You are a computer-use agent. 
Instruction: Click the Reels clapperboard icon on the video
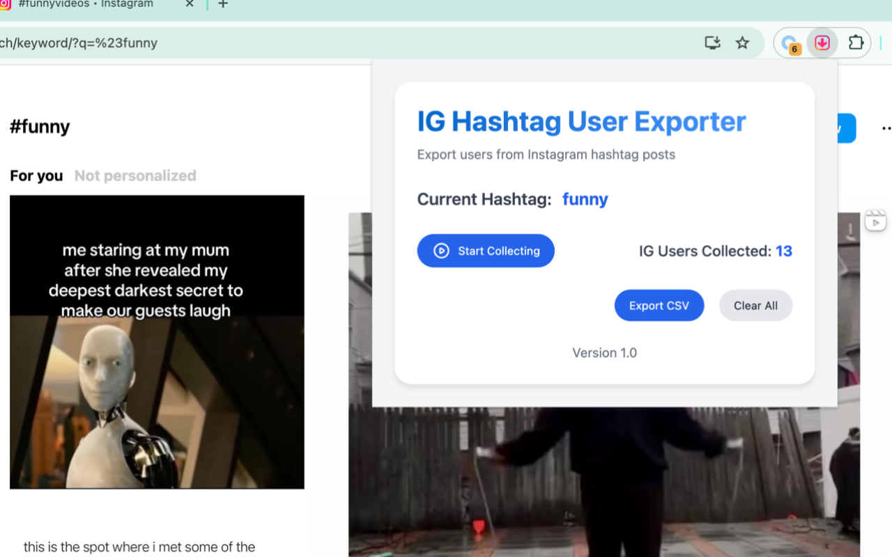point(875,219)
